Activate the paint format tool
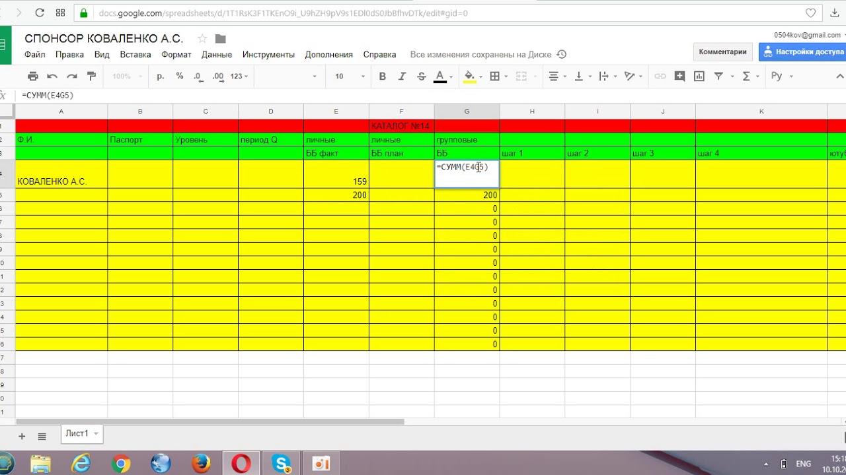Screen dimensions: 846x475 (92, 77)
